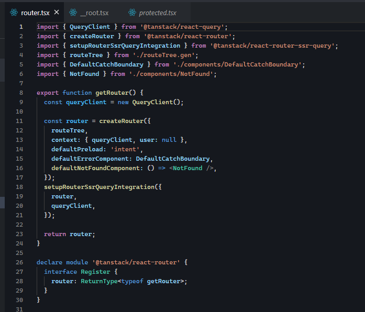This screenshot has width=365, height=312.
Task: Click 'typeof getRouter' on line 28
Action: [151, 281]
